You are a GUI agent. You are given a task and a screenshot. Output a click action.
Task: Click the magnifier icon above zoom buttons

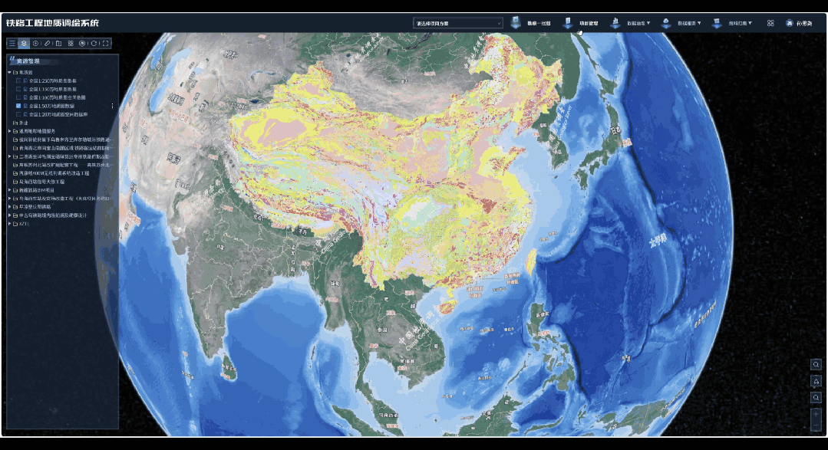pyautogui.click(x=816, y=398)
